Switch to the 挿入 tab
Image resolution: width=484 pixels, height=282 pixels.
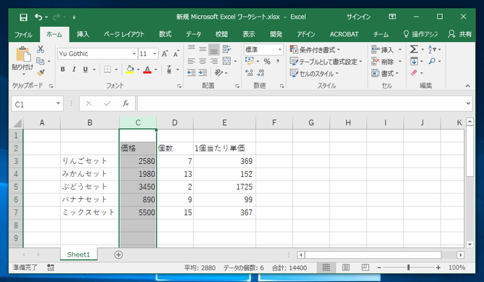point(83,34)
